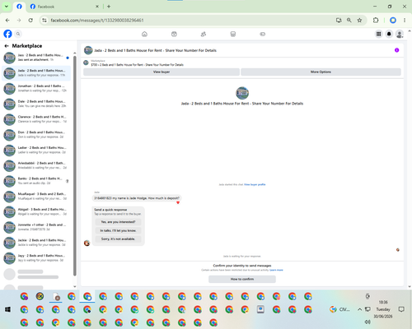This screenshot has width=412, height=329.
Task: Open the Clarence conversation
Action: 36,119
